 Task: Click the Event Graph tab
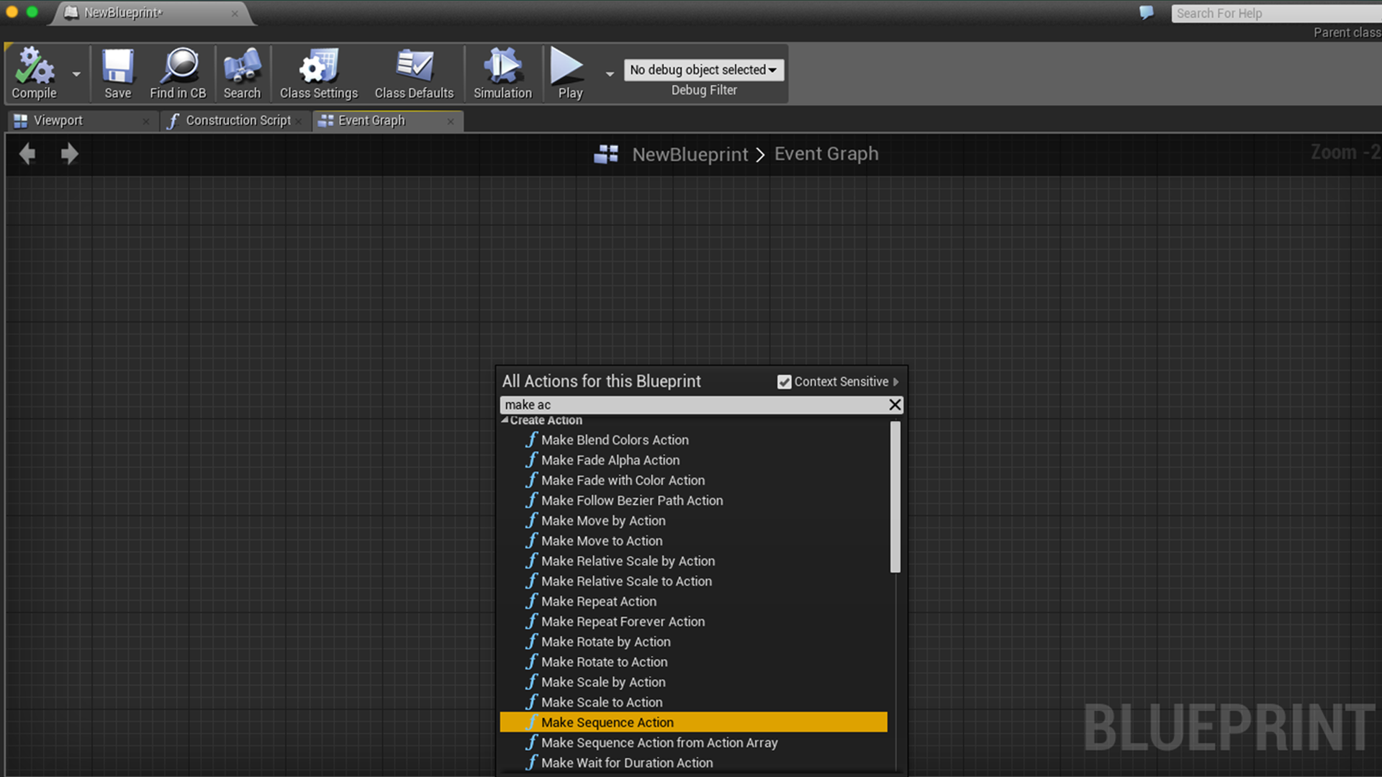(x=371, y=119)
